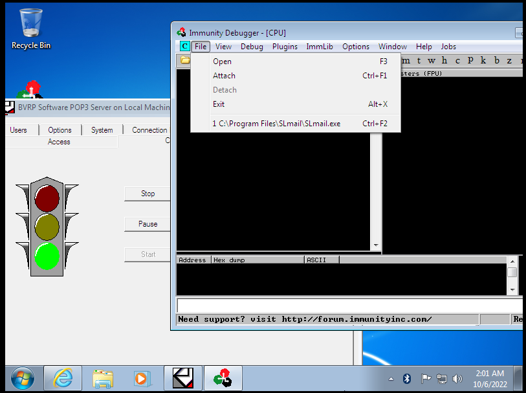Screen dimensions: 526x393
Task: Click the traffic light image in SLmail
Action: point(47,227)
